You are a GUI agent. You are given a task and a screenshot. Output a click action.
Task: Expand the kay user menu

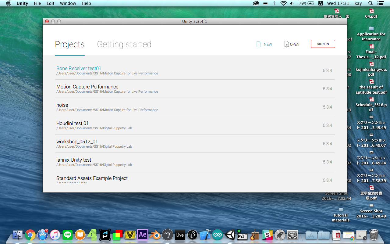point(358,3)
